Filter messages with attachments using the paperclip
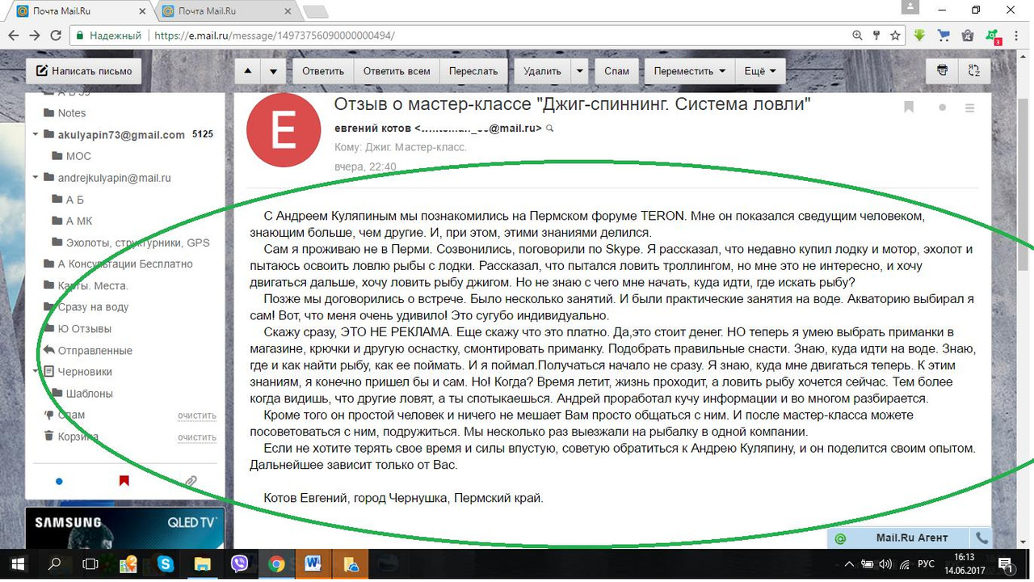Screen dimensions: 1034x582 191,481
